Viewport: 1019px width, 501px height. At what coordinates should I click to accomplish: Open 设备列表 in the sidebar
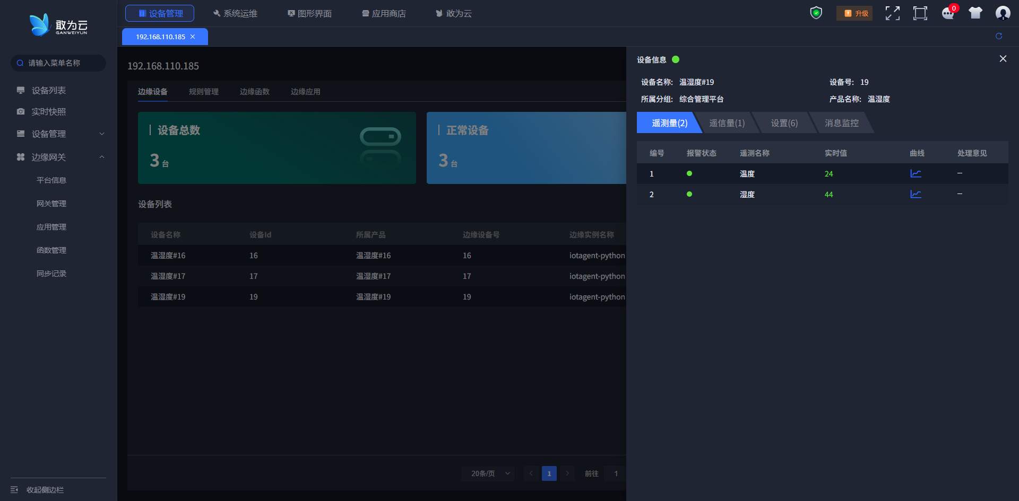pos(49,90)
